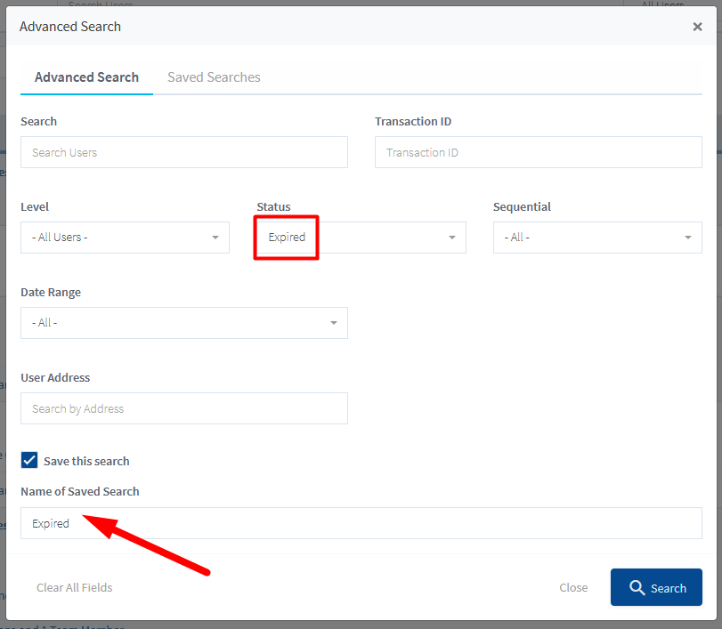Screen dimensions: 722x629
Task: Click the Level label
Action: coord(35,207)
